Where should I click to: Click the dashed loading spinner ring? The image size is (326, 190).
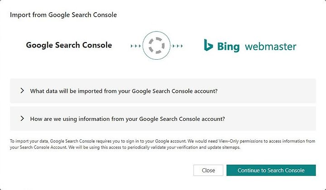(157, 46)
